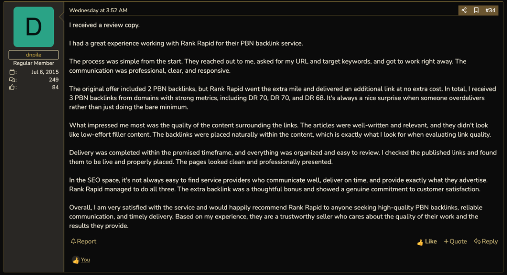Click the thumbs-up reaction score icon beside 84
The width and height of the screenshot is (507, 275).
point(12,87)
